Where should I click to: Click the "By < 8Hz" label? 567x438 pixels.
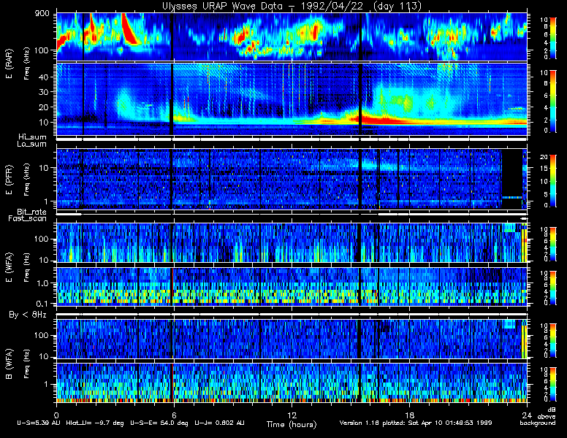coord(28,315)
